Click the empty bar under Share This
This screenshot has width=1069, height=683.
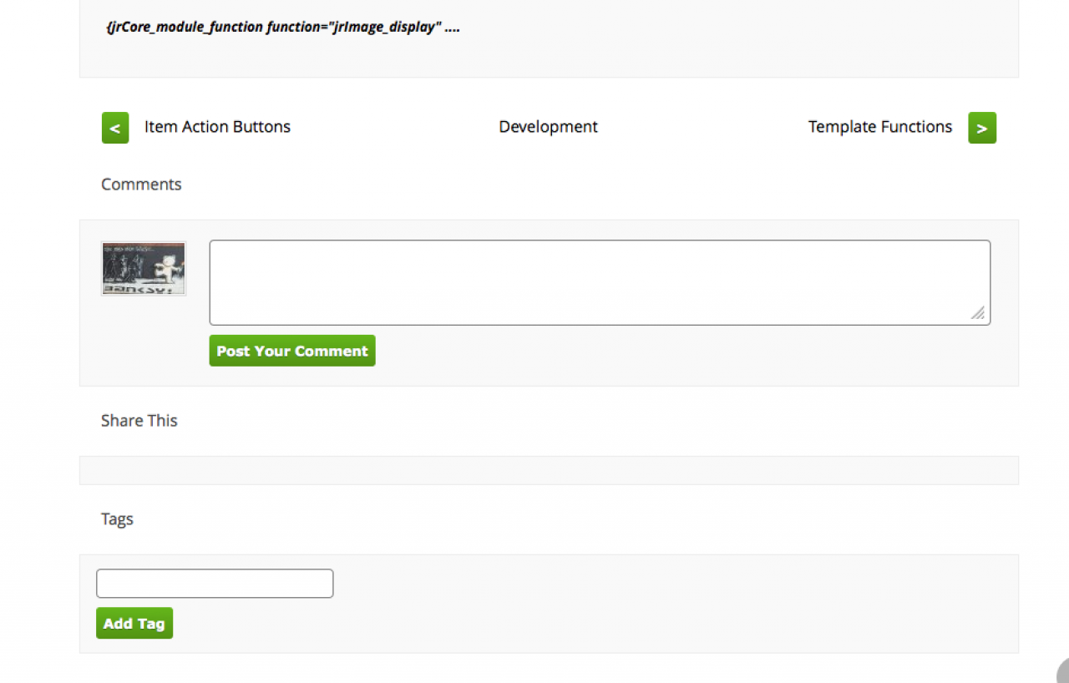[549, 470]
